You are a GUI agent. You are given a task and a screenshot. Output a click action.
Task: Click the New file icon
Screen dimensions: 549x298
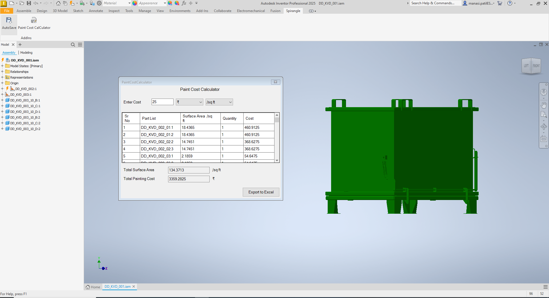[12, 3]
